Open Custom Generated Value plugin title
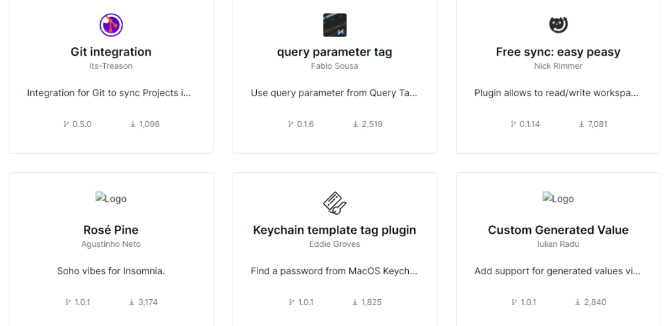The width and height of the screenshot is (671, 326). click(x=558, y=230)
